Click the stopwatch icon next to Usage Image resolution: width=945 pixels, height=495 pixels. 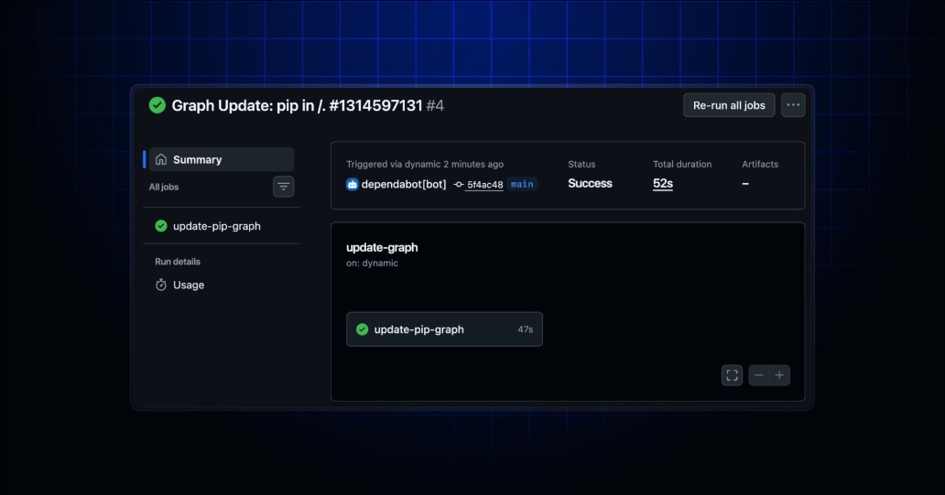tap(161, 285)
